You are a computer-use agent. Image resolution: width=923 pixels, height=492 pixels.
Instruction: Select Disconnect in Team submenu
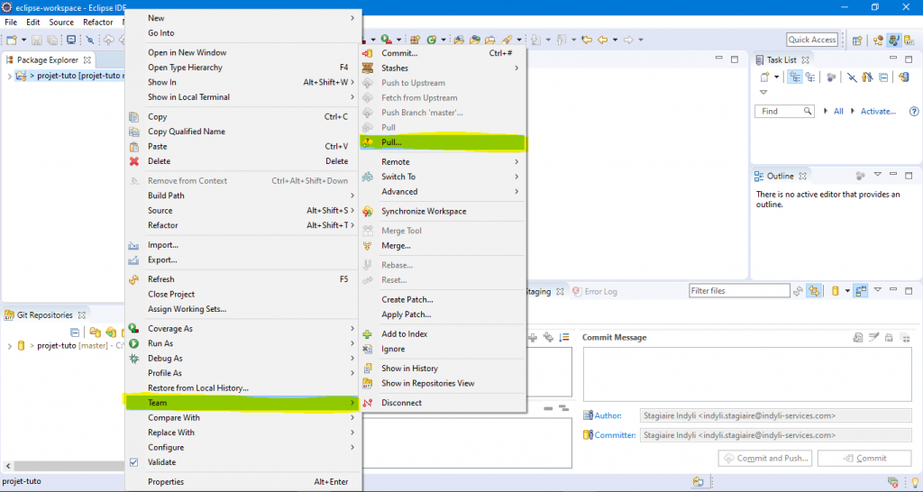point(443,403)
